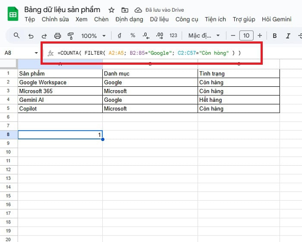Click the search menus magnifier icon
The height and width of the screenshot is (242, 302).
[16, 36]
